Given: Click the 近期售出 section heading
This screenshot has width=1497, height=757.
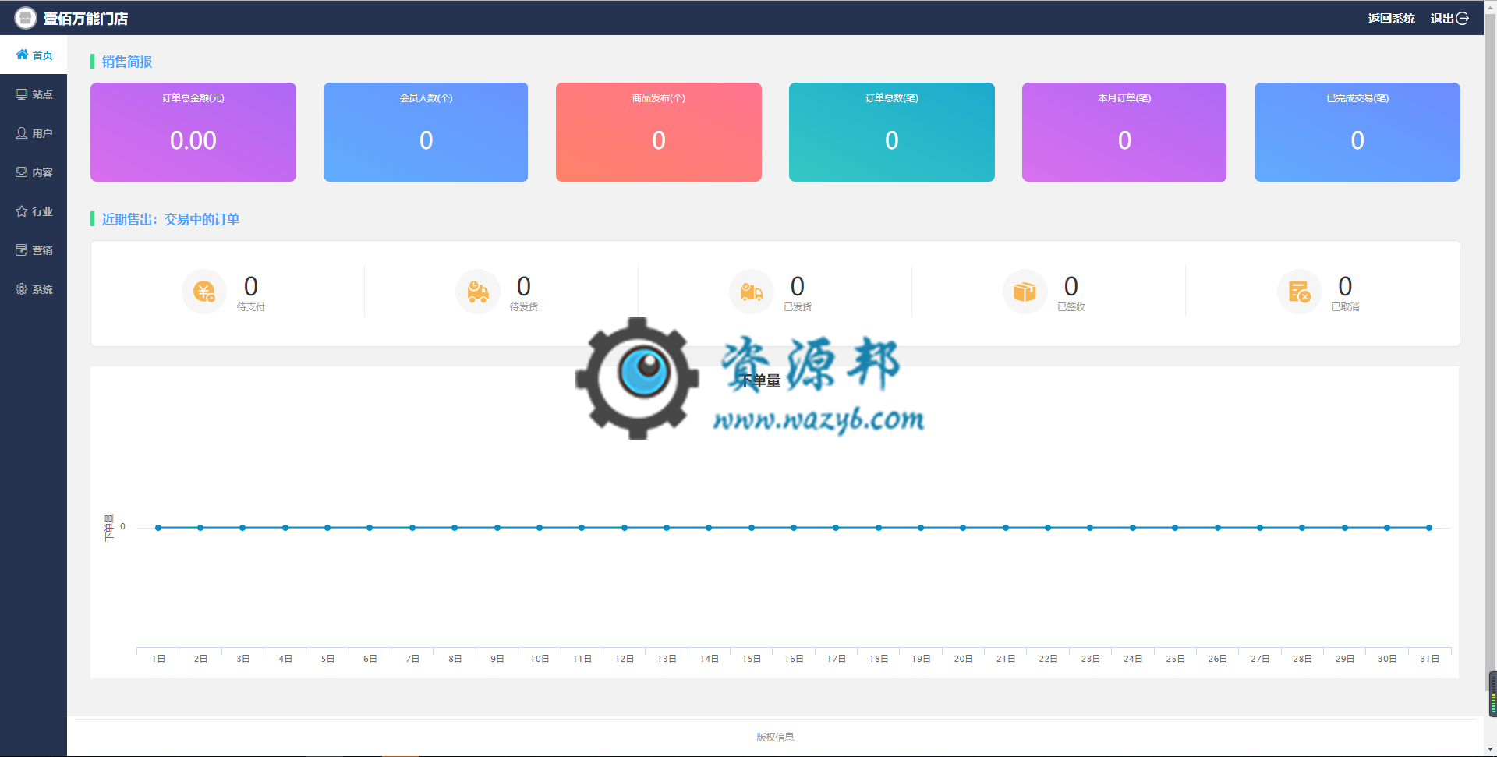Looking at the screenshot, I should (x=171, y=219).
